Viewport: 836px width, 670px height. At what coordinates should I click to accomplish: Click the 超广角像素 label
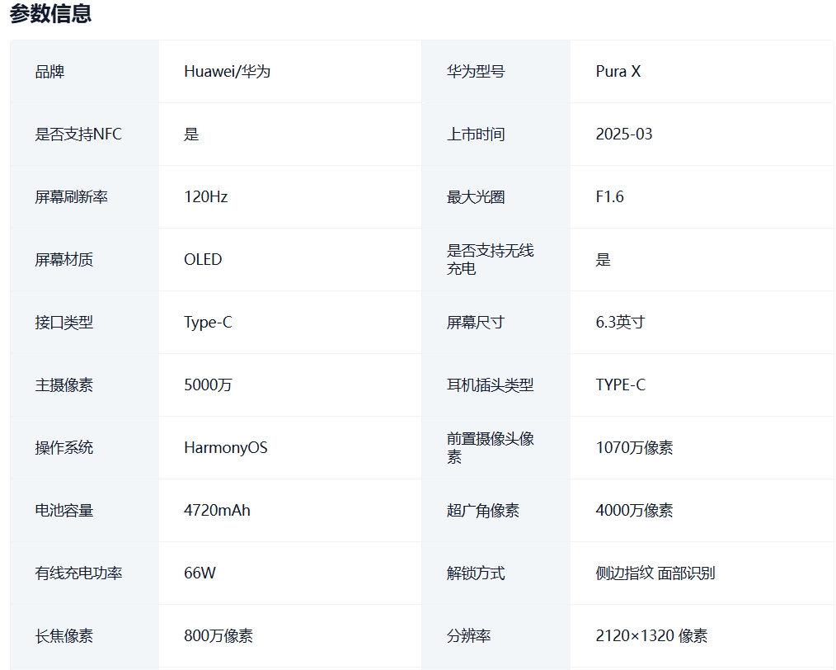(483, 511)
